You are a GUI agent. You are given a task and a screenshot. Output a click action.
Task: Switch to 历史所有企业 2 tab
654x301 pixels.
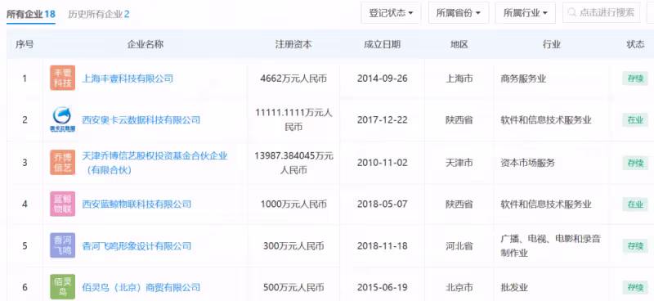click(99, 14)
